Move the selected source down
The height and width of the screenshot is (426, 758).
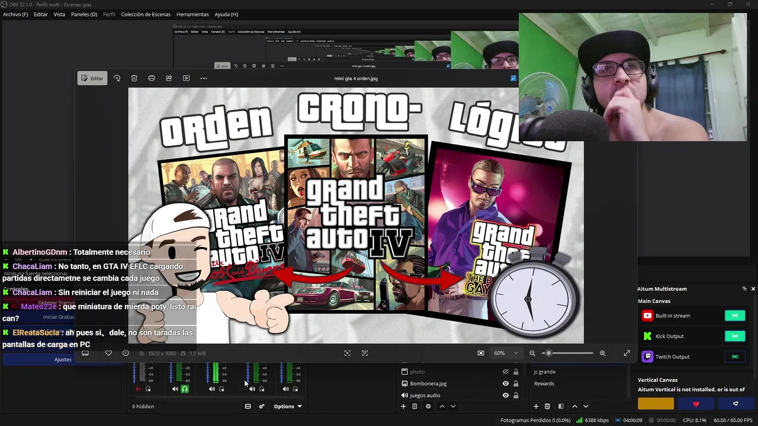click(x=453, y=406)
